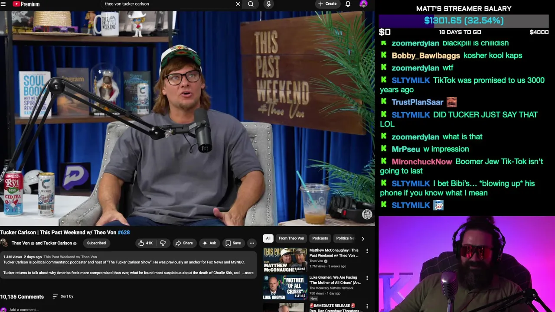Image resolution: width=555 pixels, height=312 pixels.
Task: Open the Sort by comments dropdown
Action: (x=63, y=296)
